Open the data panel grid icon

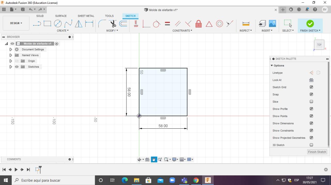pyautogui.click(x=4, y=10)
